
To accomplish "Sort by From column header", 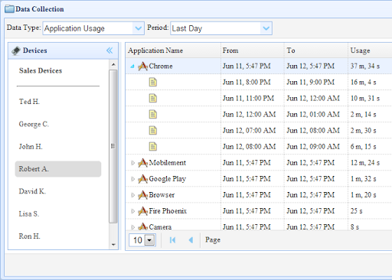I will point(253,50).
